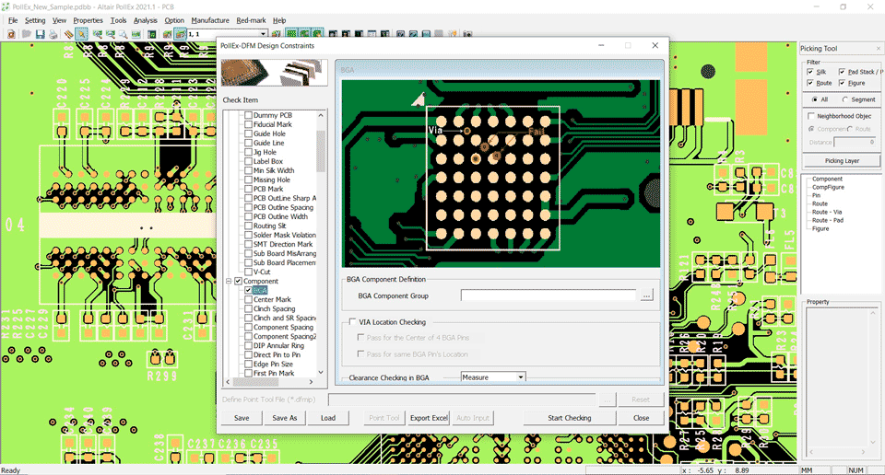Open the Clearance Checking Measure dropdown

[x=520, y=377]
